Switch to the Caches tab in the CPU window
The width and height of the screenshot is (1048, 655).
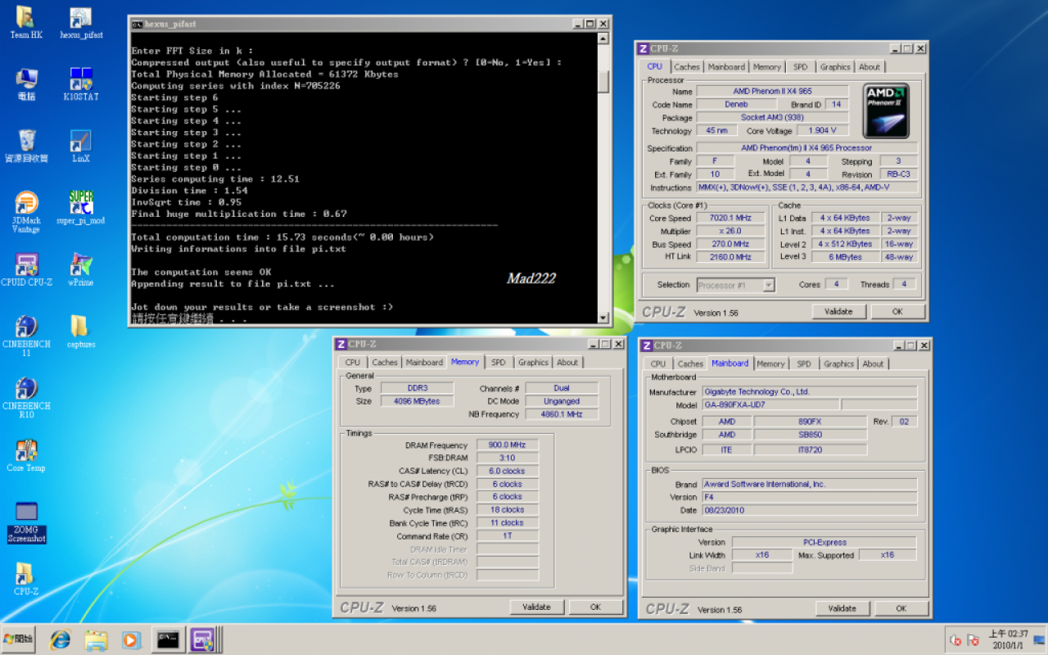(686, 67)
